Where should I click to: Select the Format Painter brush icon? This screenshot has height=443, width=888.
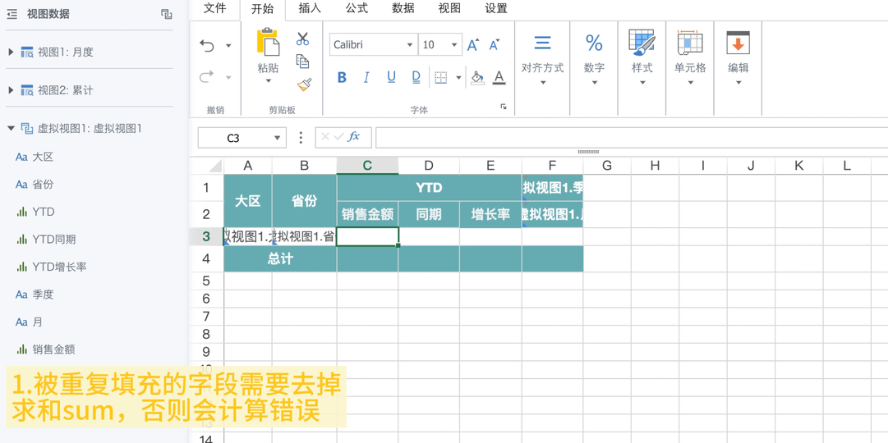304,84
